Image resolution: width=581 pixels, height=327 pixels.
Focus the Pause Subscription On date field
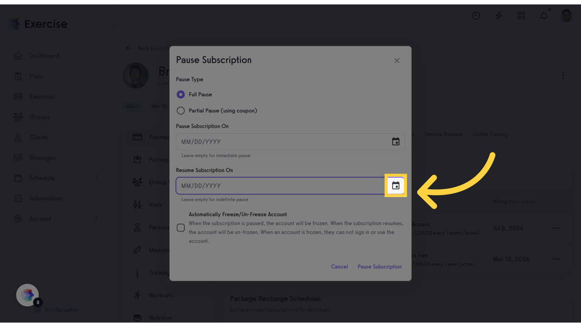click(x=290, y=142)
